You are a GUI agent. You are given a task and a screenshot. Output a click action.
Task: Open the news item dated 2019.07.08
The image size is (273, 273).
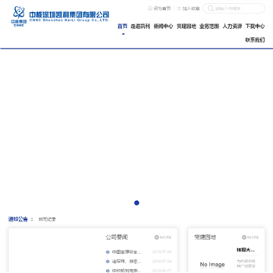(127, 252)
